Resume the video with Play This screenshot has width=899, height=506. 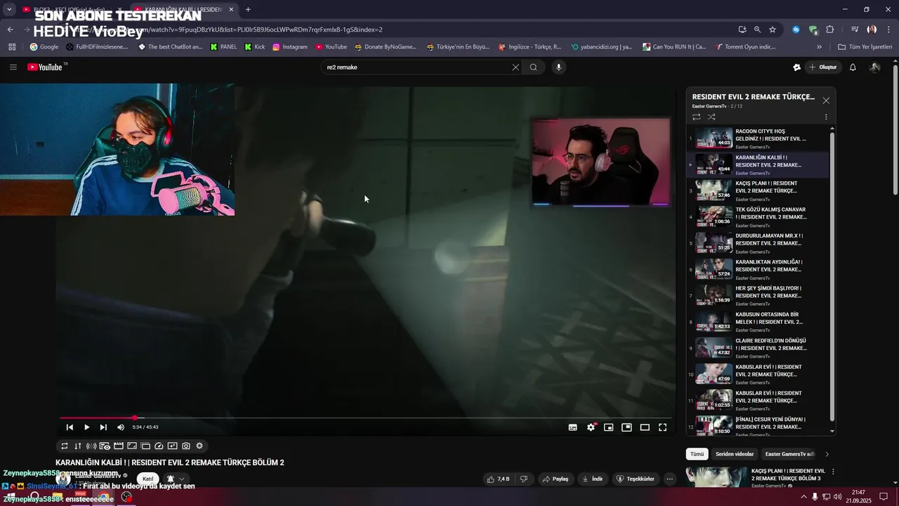(86, 427)
